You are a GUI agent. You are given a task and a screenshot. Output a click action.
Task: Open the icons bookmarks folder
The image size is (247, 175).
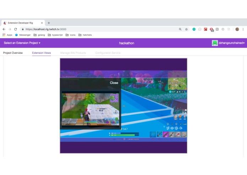70,35
